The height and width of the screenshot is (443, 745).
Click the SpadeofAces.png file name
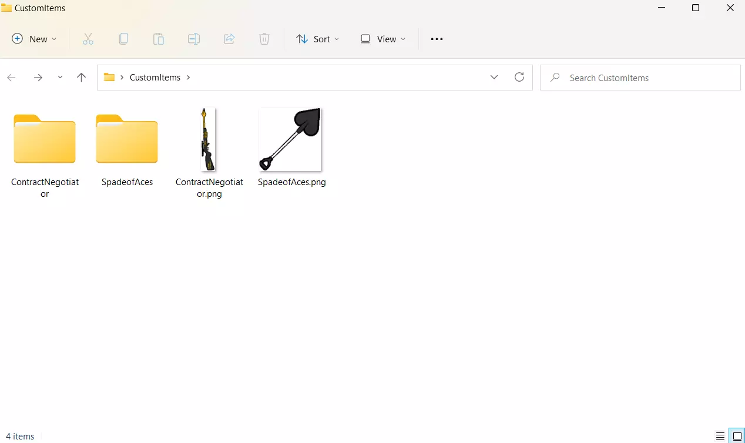[292, 182]
